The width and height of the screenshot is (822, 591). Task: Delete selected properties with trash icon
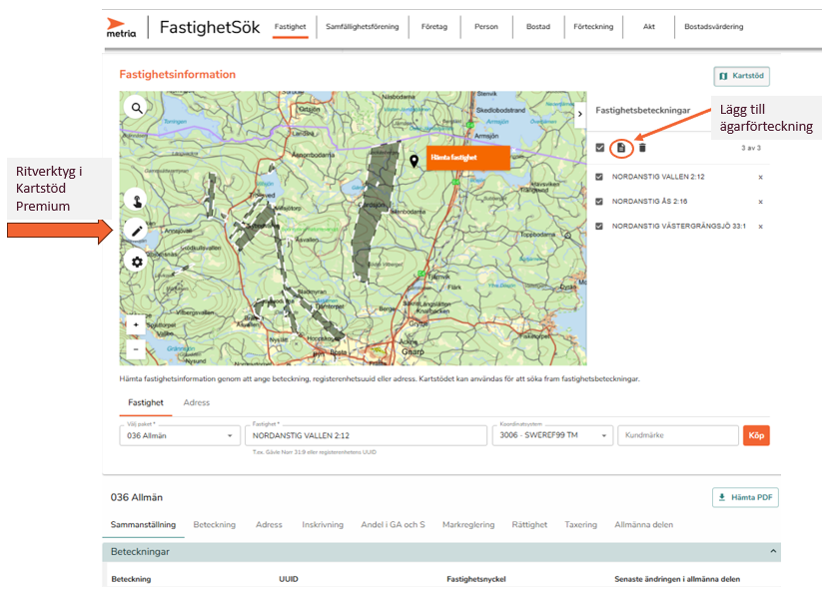[x=642, y=148]
